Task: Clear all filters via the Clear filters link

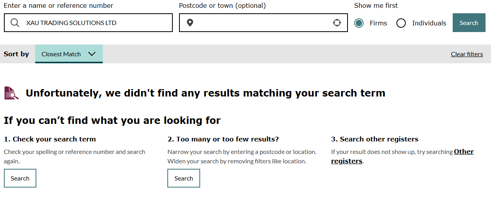Action: (467, 54)
